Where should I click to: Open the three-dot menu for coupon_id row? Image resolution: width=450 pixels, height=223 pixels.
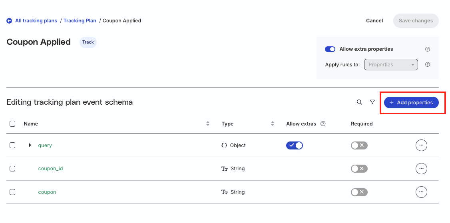421,169
